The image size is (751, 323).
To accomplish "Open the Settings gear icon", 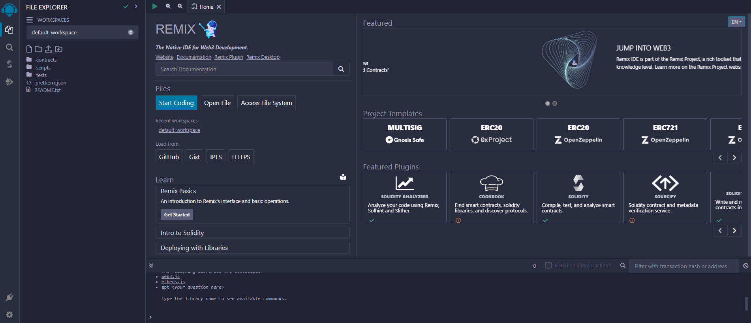I will click(x=9, y=315).
